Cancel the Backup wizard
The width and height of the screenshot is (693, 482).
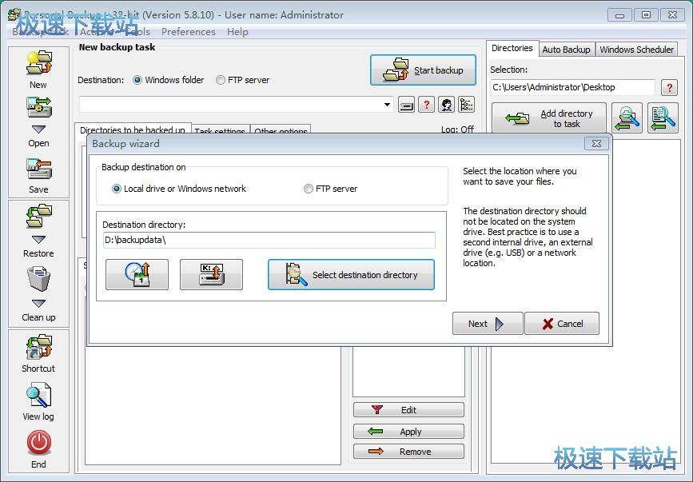click(x=562, y=324)
